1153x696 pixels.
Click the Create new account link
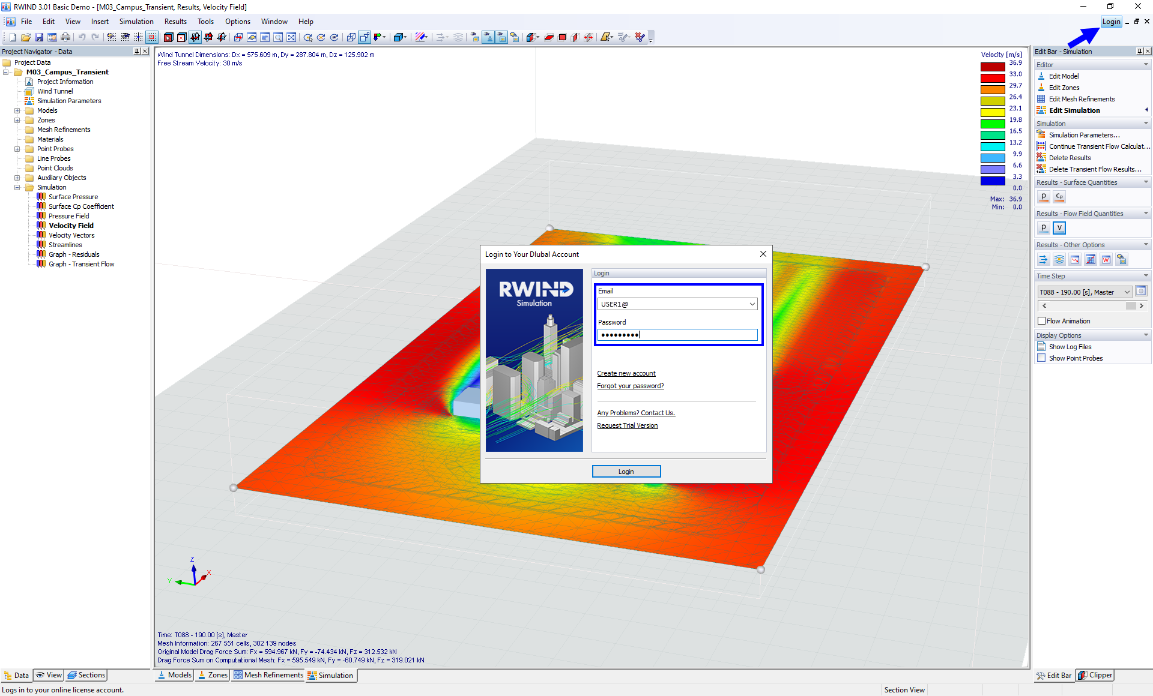tap(626, 373)
